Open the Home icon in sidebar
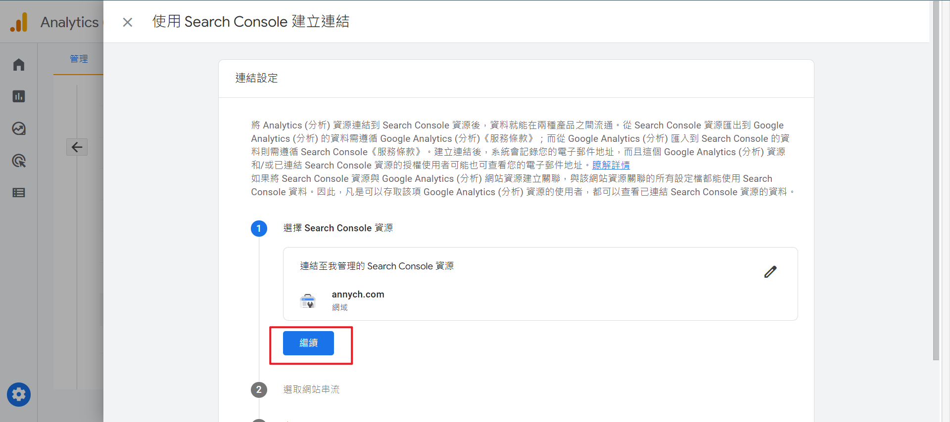The width and height of the screenshot is (950, 422). pos(19,65)
